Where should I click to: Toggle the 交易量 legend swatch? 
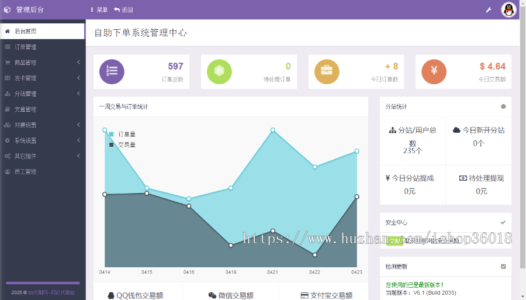pos(112,144)
